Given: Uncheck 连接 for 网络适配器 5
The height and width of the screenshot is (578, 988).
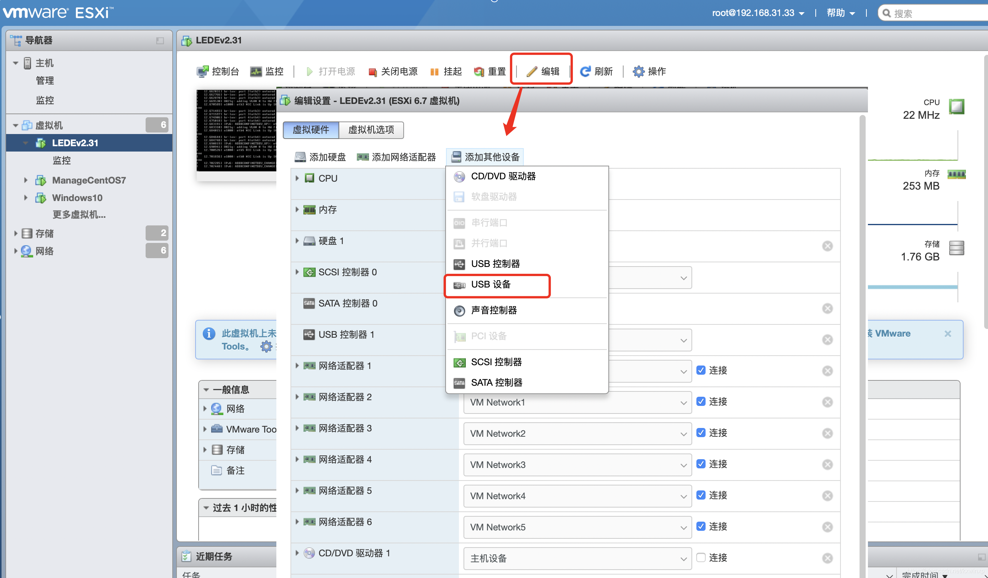Looking at the screenshot, I should click(x=701, y=495).
